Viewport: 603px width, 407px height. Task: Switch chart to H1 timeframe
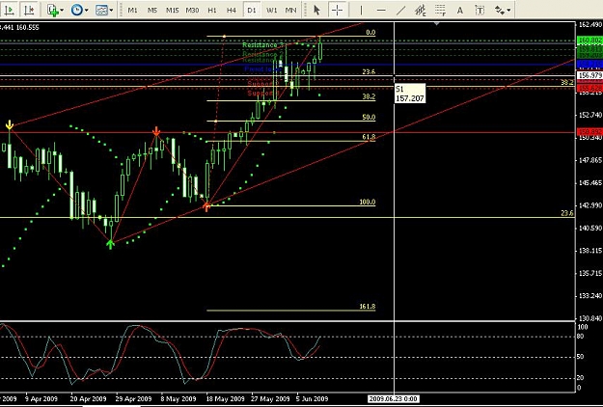pos(212,10)
